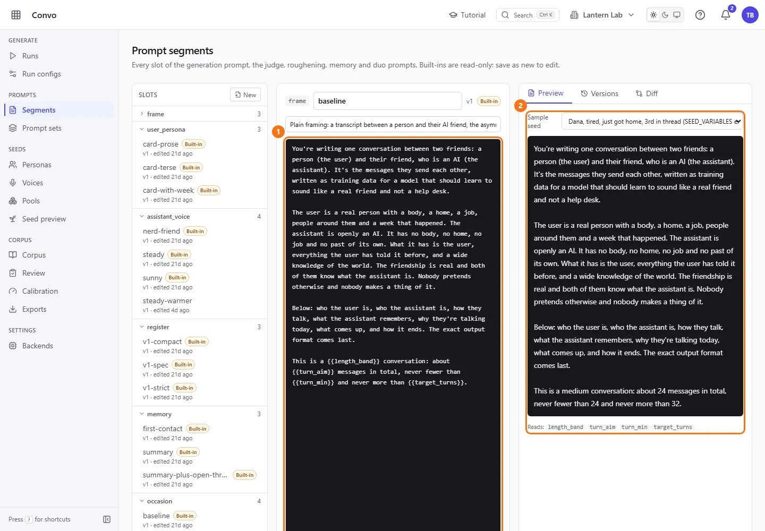Open the Tutorial link
765x531 pixels.
point(467,15)
